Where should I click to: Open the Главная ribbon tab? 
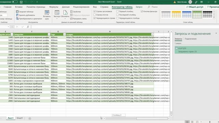coord(8,7)
